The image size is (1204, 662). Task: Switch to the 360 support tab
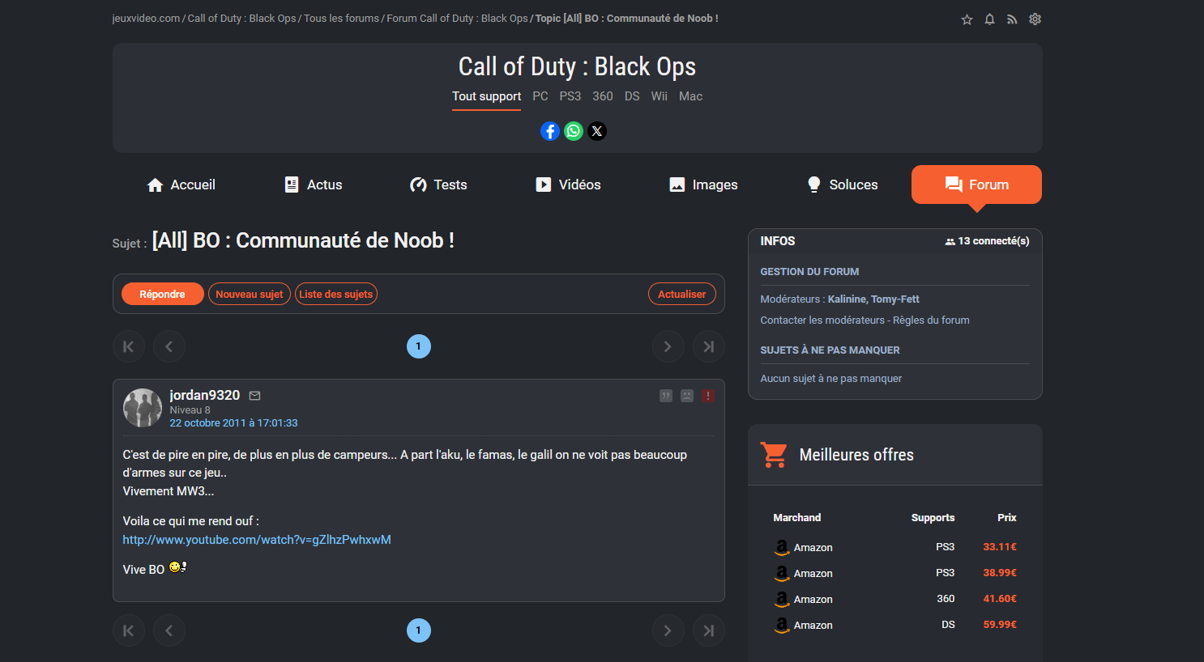603,96
